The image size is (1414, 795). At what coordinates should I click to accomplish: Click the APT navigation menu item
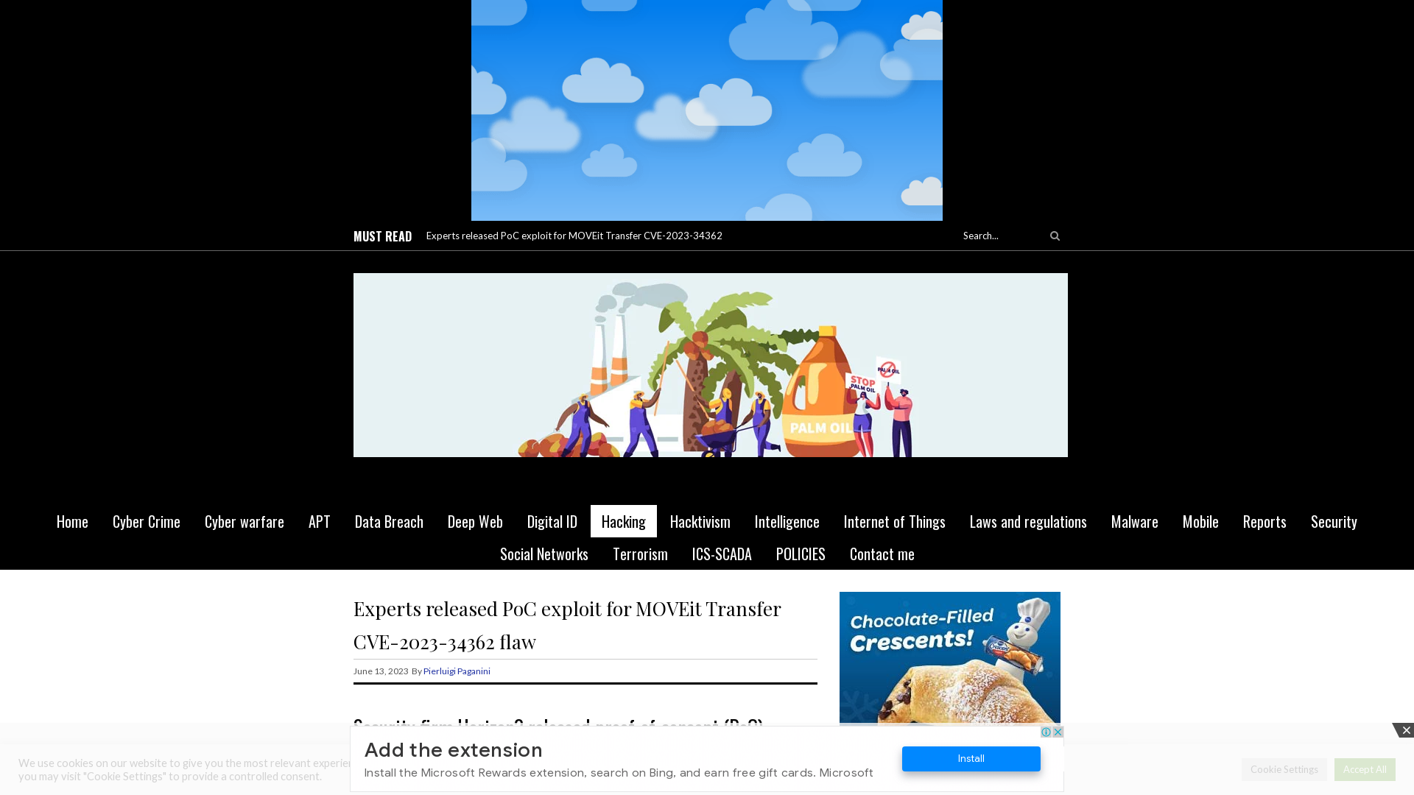tap(320, 520)
